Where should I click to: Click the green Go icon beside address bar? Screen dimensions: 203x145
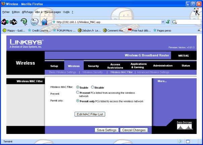point(168,22)
